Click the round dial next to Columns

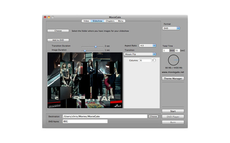click(154, 60)
